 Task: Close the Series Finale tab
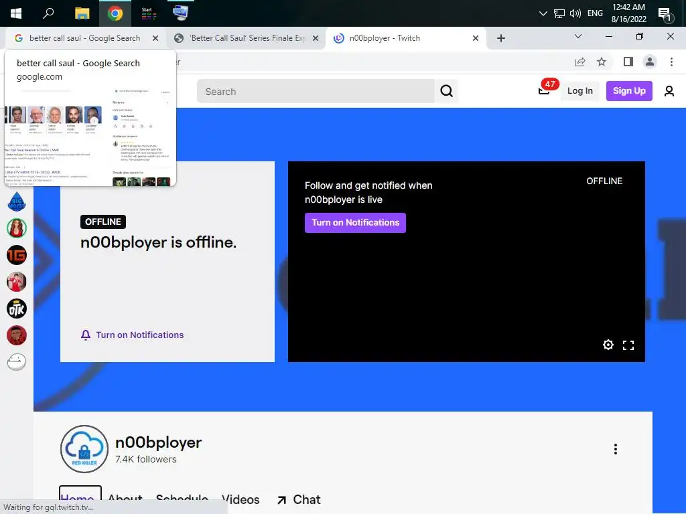(316, 38)
